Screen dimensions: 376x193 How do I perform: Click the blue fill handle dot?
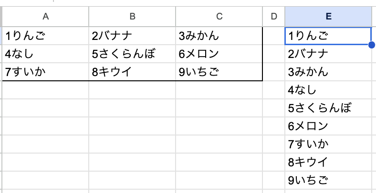click(x=371, y=45)
